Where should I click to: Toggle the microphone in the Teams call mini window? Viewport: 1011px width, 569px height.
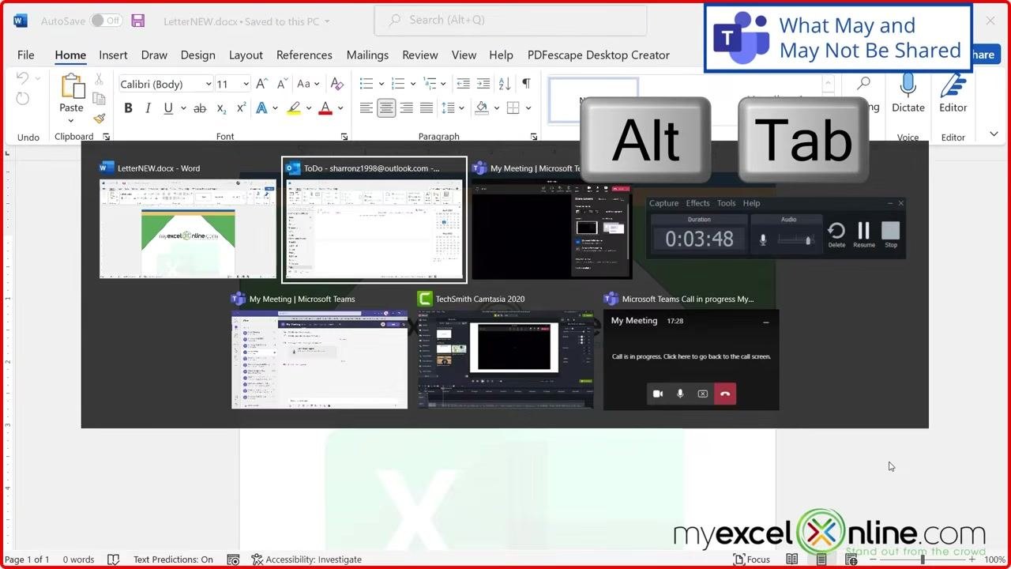(680, 394)
